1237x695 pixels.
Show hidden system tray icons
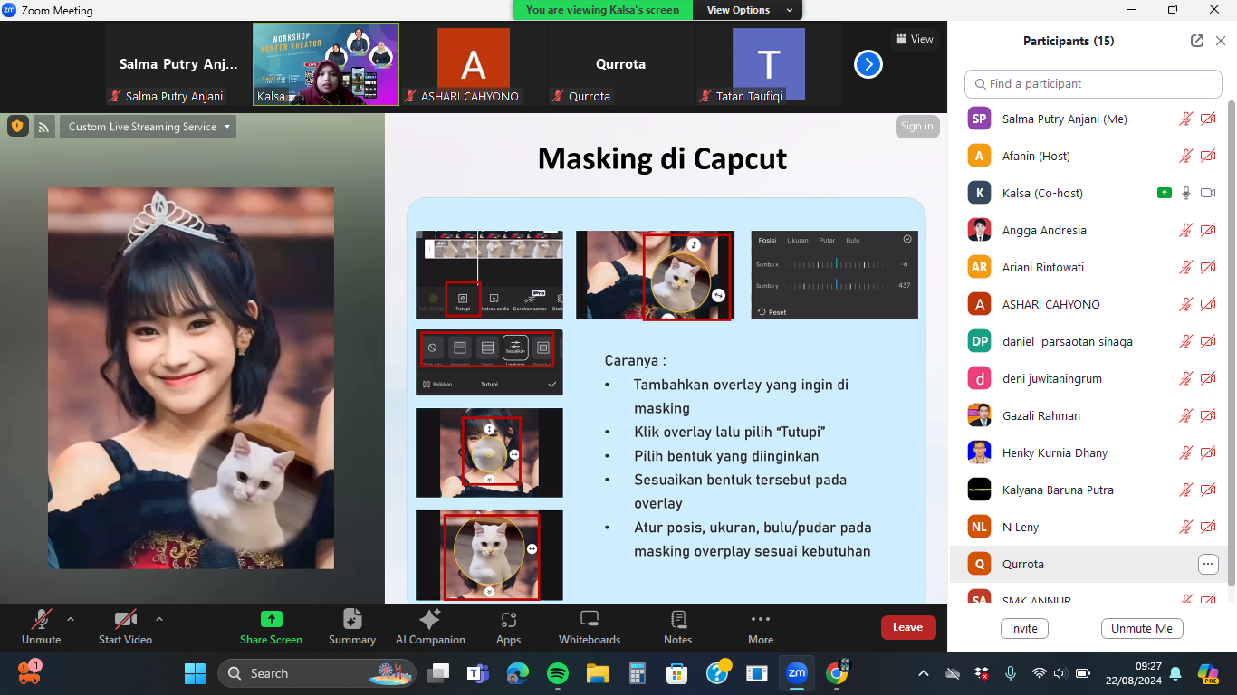[x=923, y=673]
